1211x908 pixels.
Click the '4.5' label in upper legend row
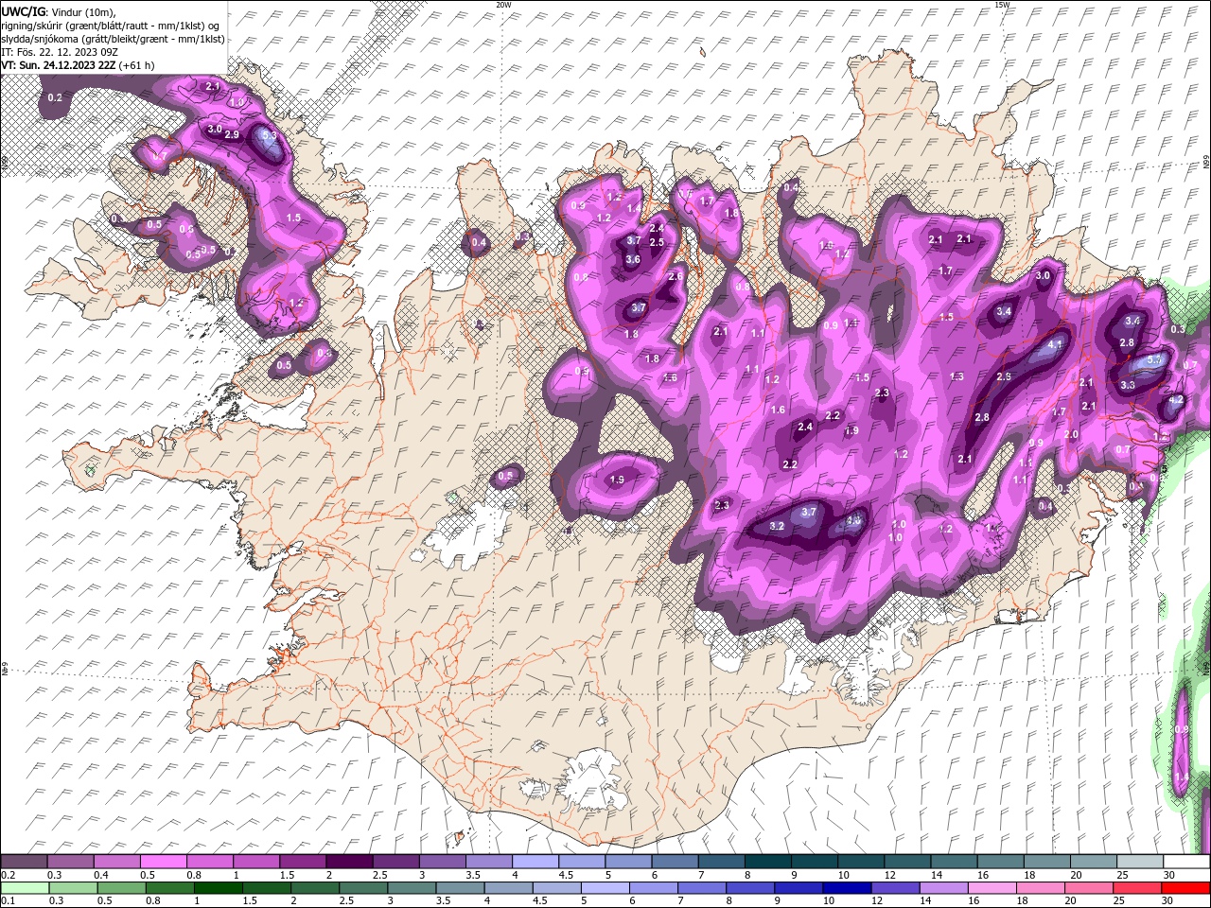566,874
